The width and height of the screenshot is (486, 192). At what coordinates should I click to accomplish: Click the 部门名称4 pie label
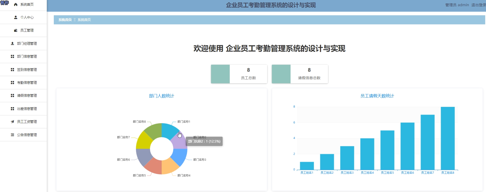pyautogui.click(x=184, y=175)
